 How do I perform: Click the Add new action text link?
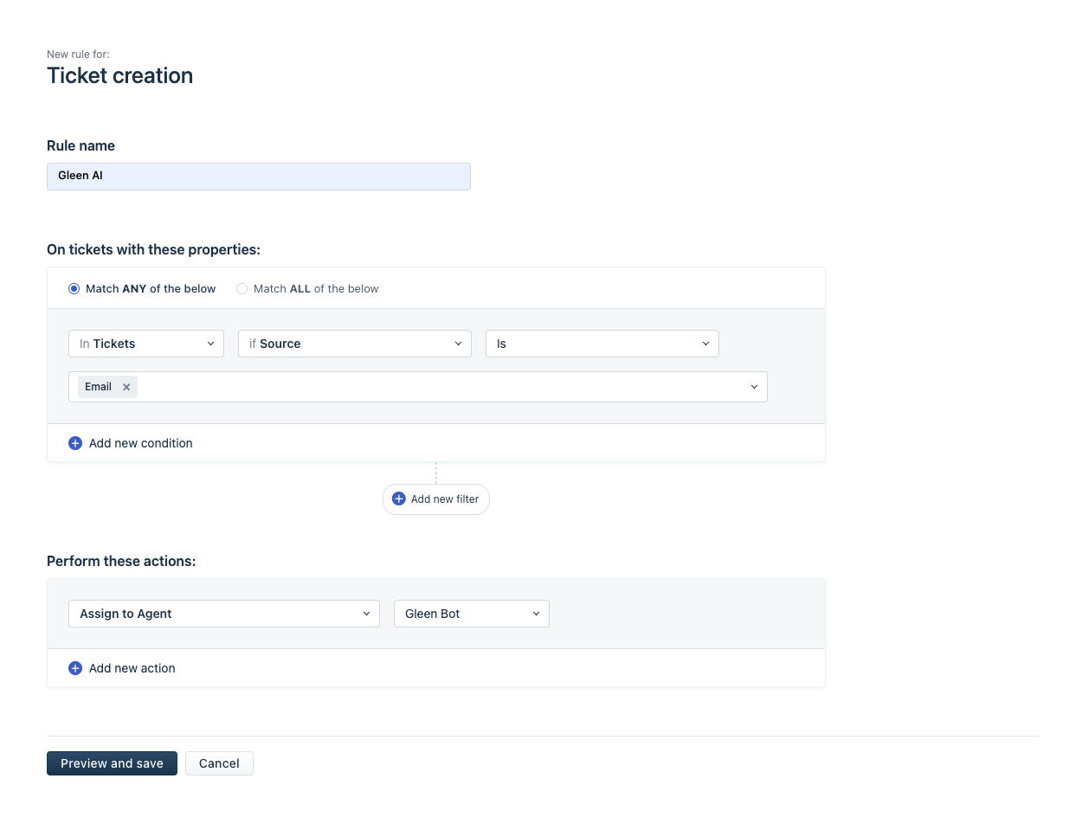[x=132, y=668]
